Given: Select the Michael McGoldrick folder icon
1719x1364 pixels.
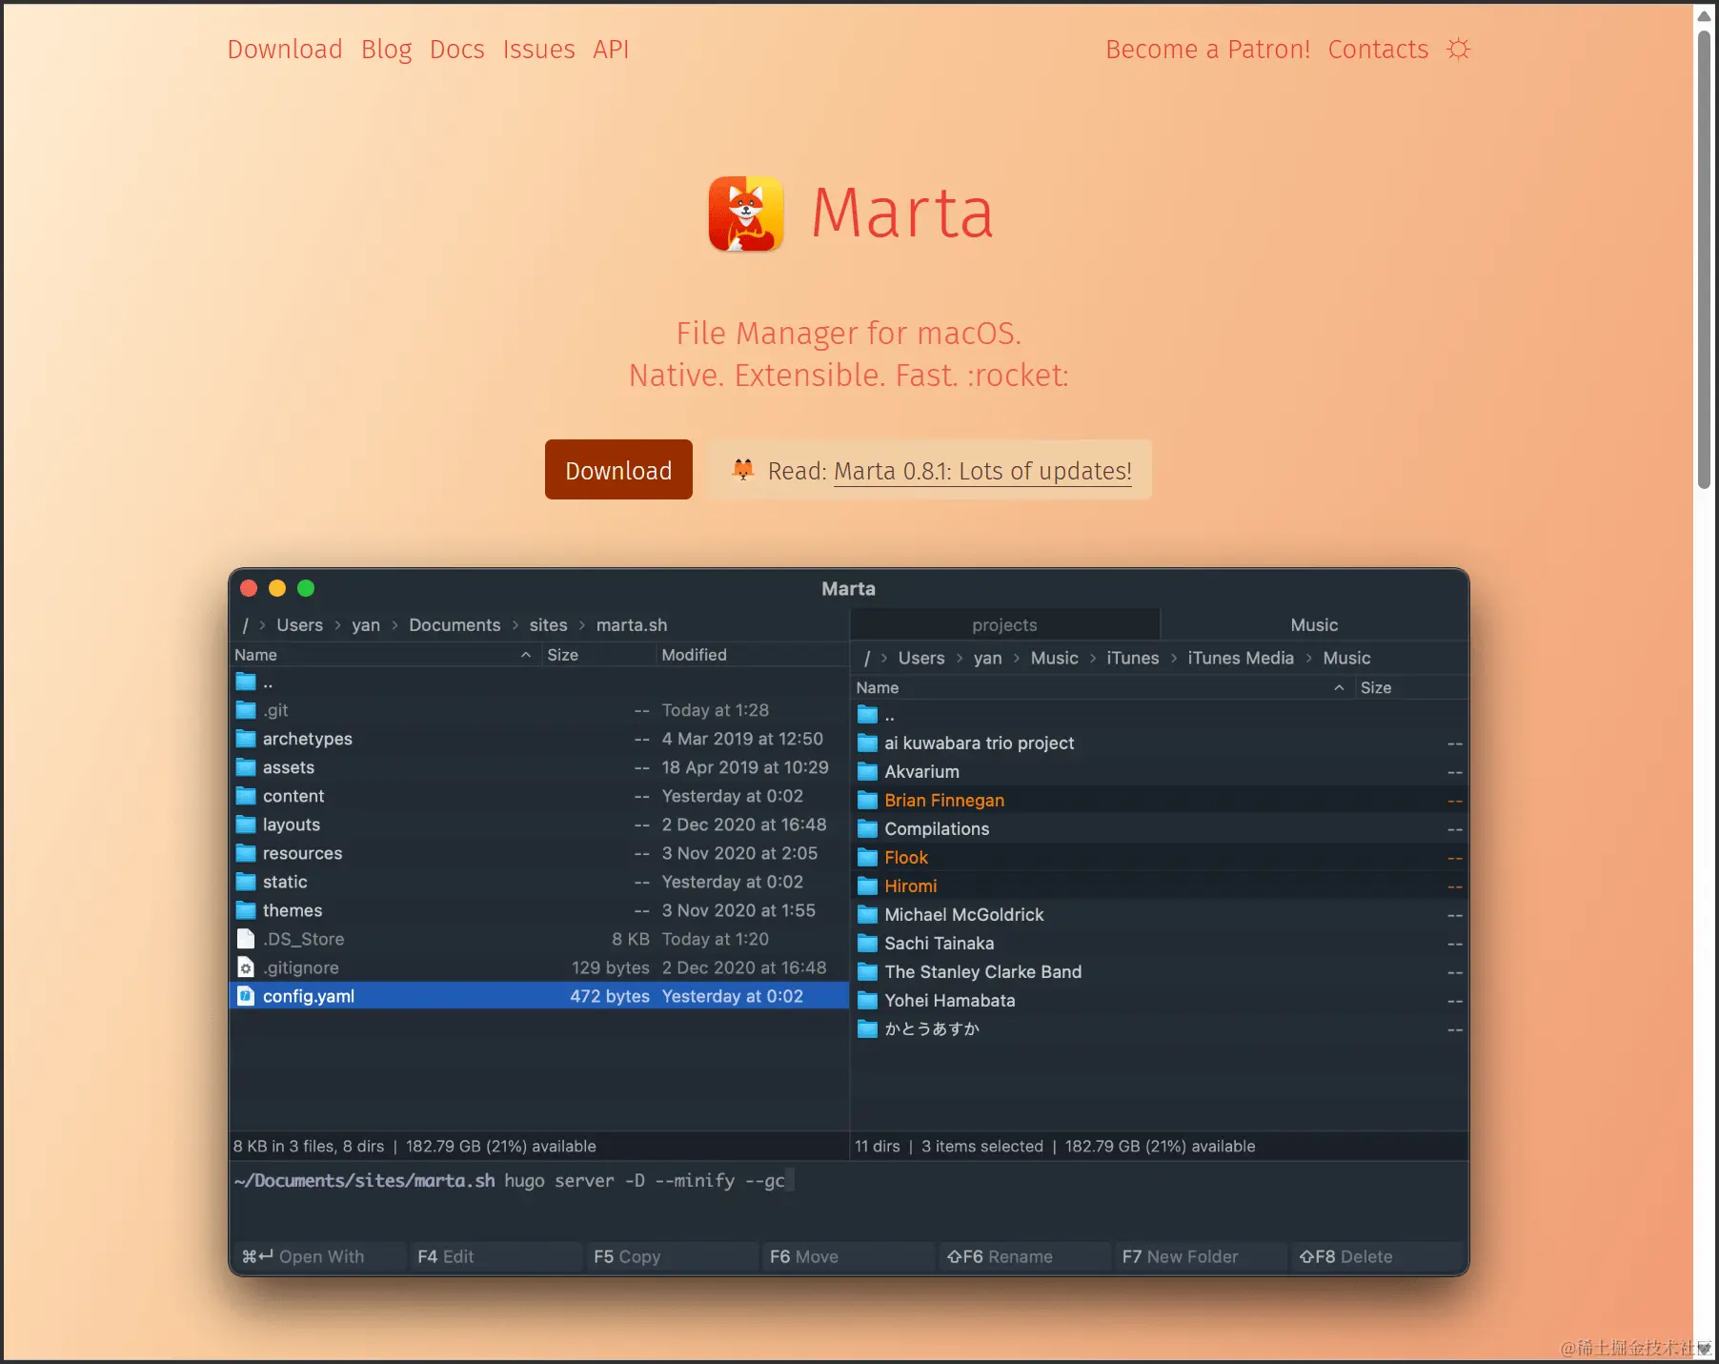Looking at the screenshot, I should click(x=867, y=915).
